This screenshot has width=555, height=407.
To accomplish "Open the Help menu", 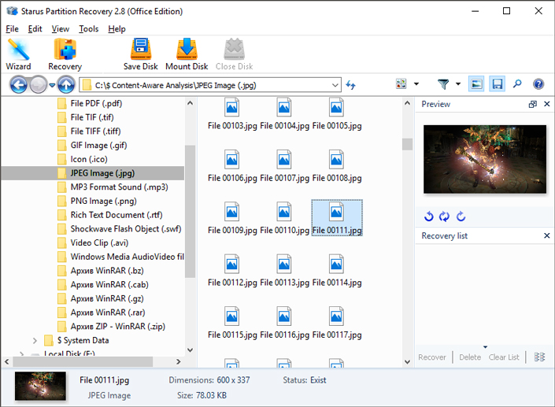I will click(x=117, y=28).
